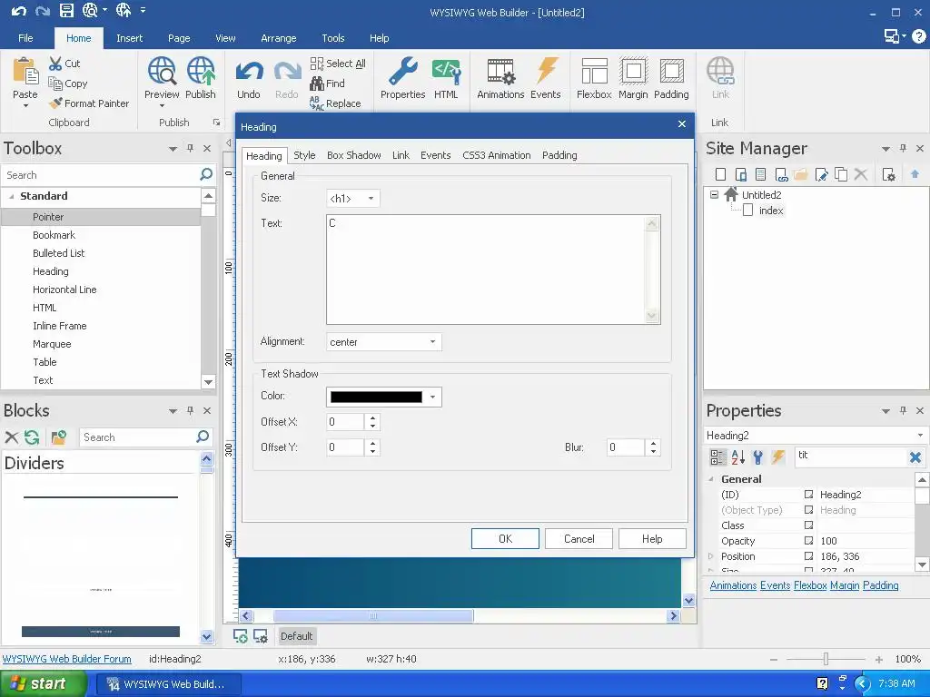This screenshot has height=697, width=930.
Task: Click the Toolbox search magnifier icon
Action: click(x=206, y=174)
